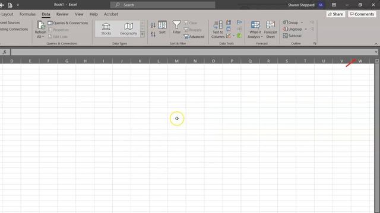The image size is (380, 213).
Task: Click Properties under Queries & Connections
Action: (x=58, y=30)
